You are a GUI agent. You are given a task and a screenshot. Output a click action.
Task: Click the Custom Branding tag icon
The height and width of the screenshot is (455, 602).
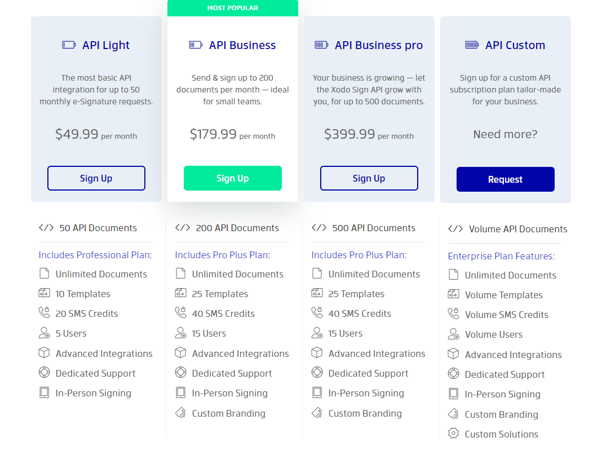[x=182, y=413]
